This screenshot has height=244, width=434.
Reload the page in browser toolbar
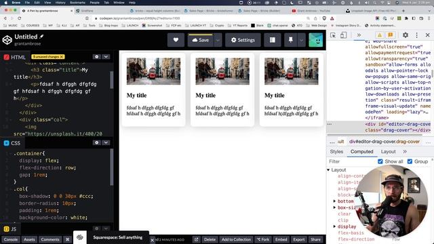(20, 18)
